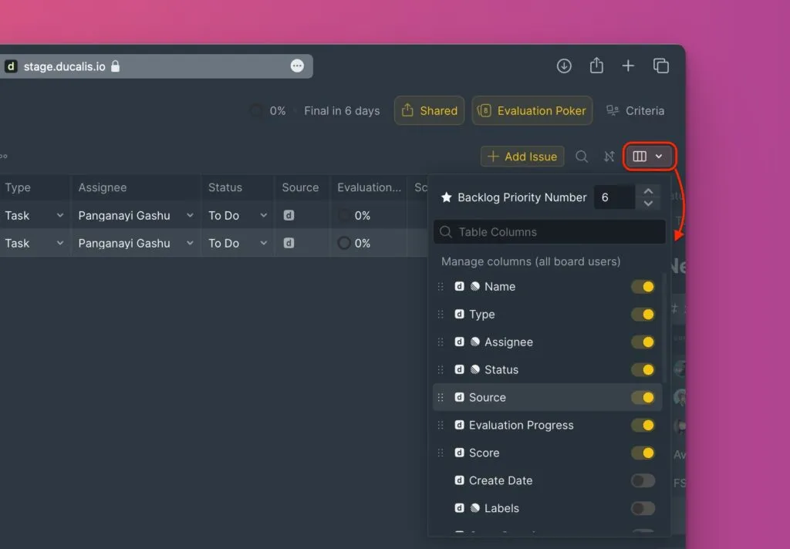Select the Evaluation Progress column entry

click(x=521, y=426)
